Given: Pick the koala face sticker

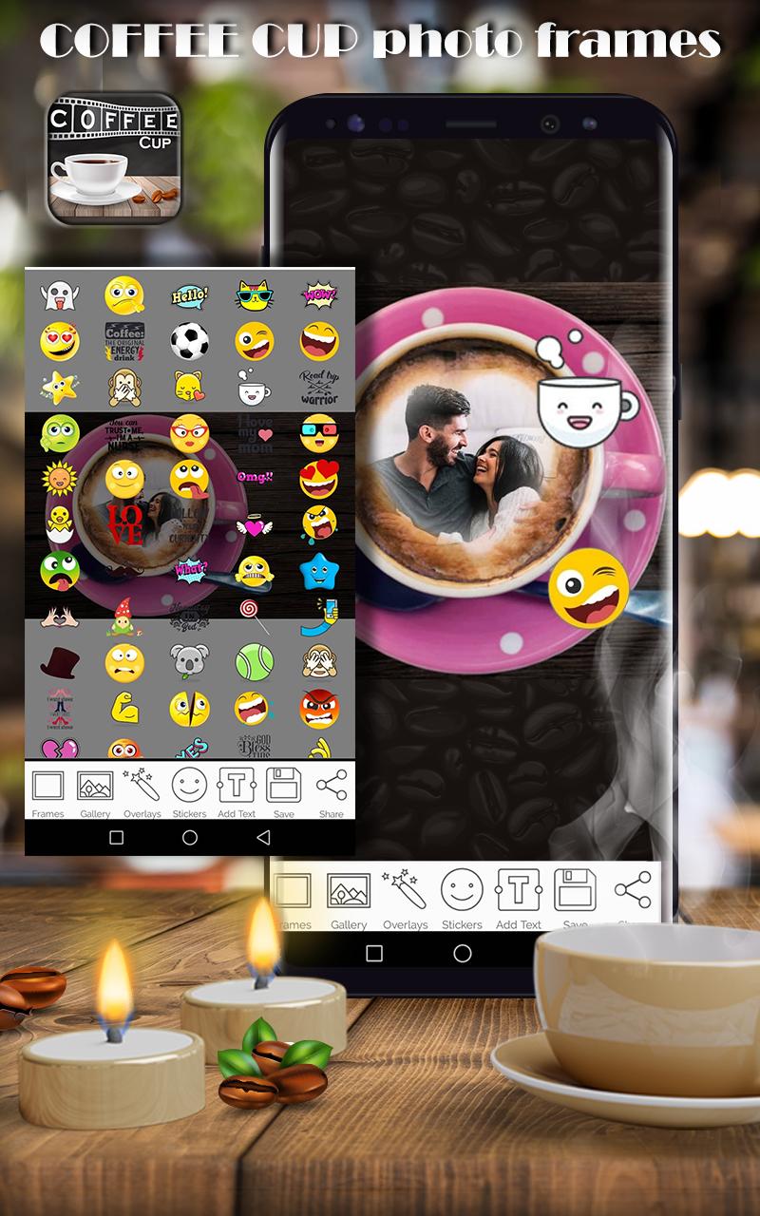Looking at the screenshot, I should coord(189,661).
